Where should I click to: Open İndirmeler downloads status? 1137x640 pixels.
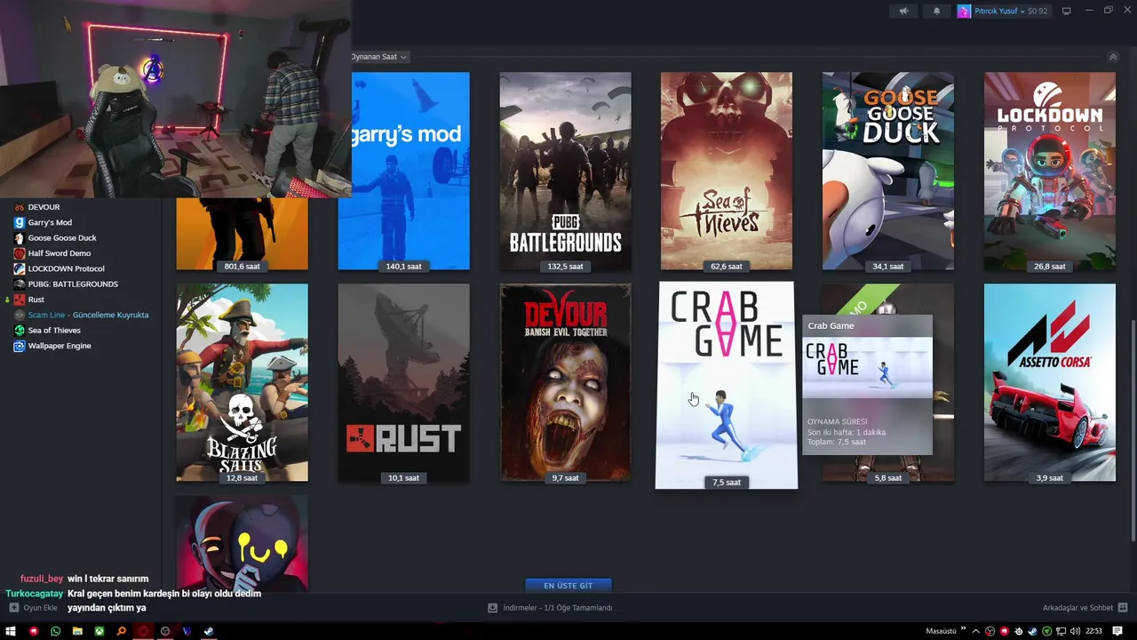click(550, 608)
